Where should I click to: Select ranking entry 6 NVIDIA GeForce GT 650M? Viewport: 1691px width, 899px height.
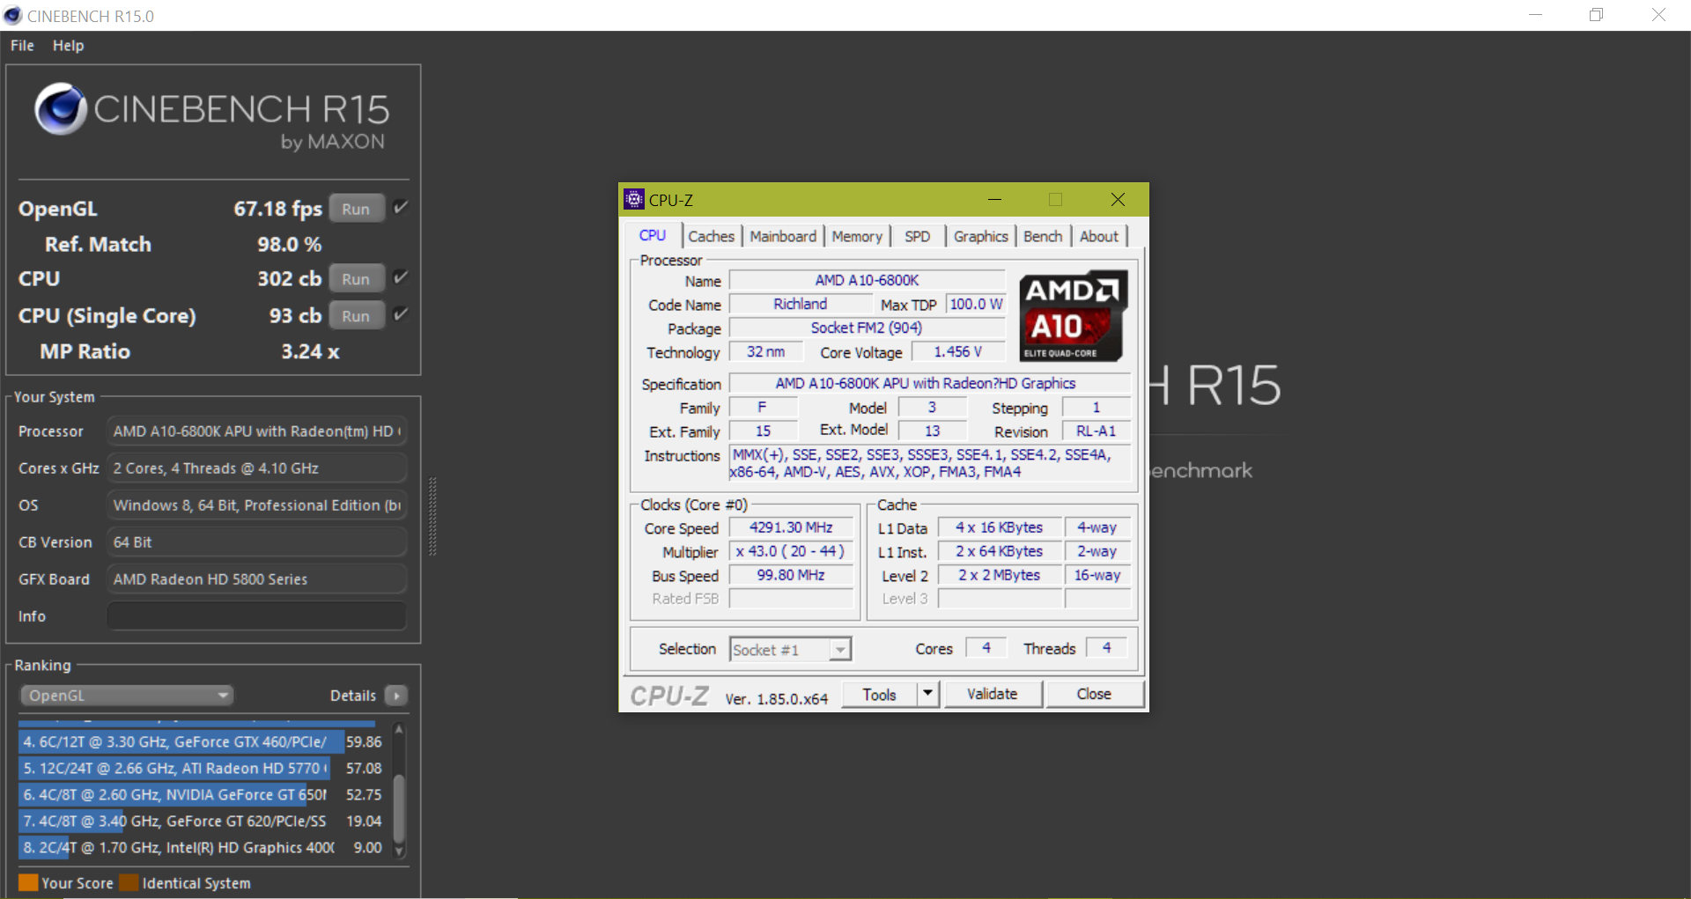coord(202,795)
